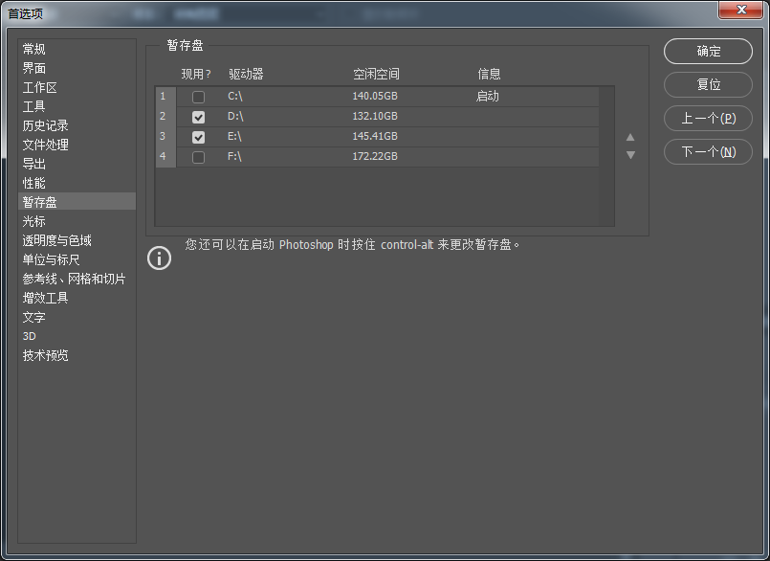The width and height of the screenshot is (770, 561).
Task: Click the 140.05GB free space value
Action: point(375,96)
